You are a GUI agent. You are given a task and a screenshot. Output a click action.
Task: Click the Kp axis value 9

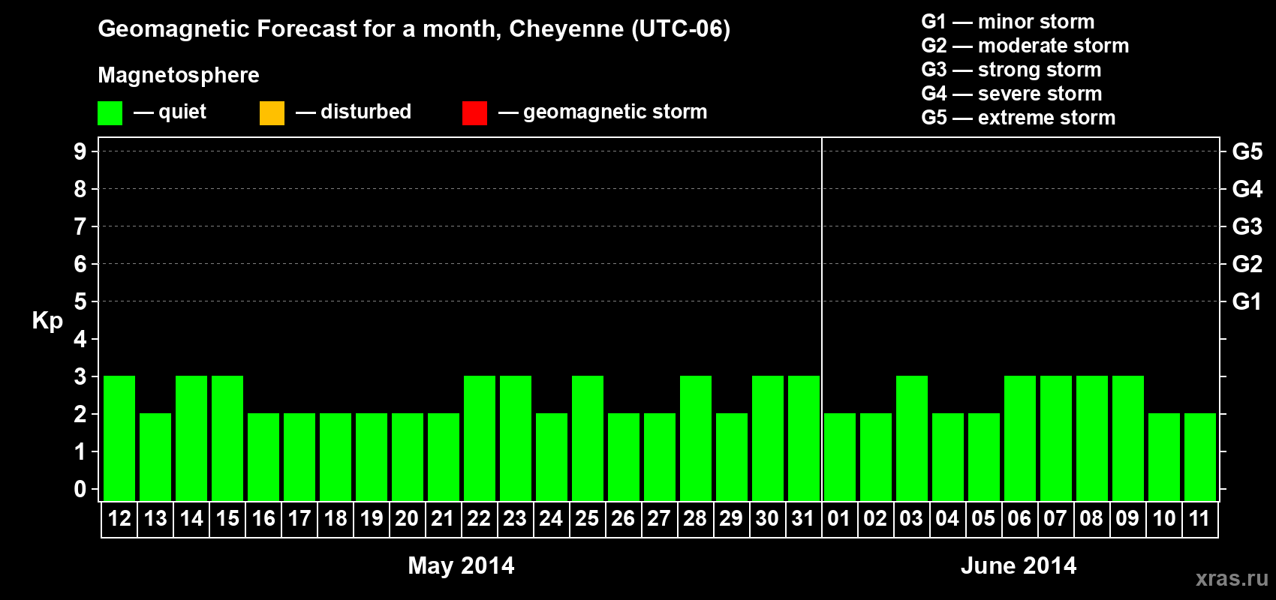point(80,151)
